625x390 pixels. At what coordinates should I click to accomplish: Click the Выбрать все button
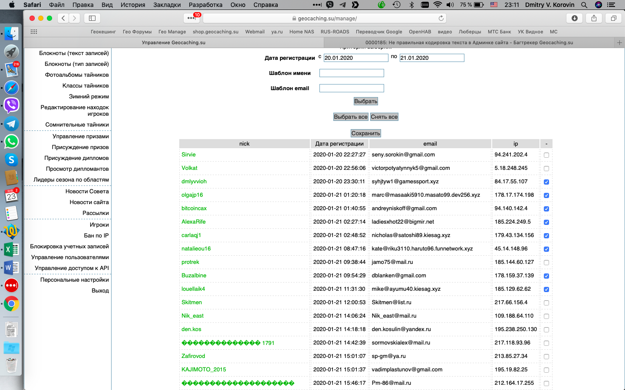(x=351, y=117)
